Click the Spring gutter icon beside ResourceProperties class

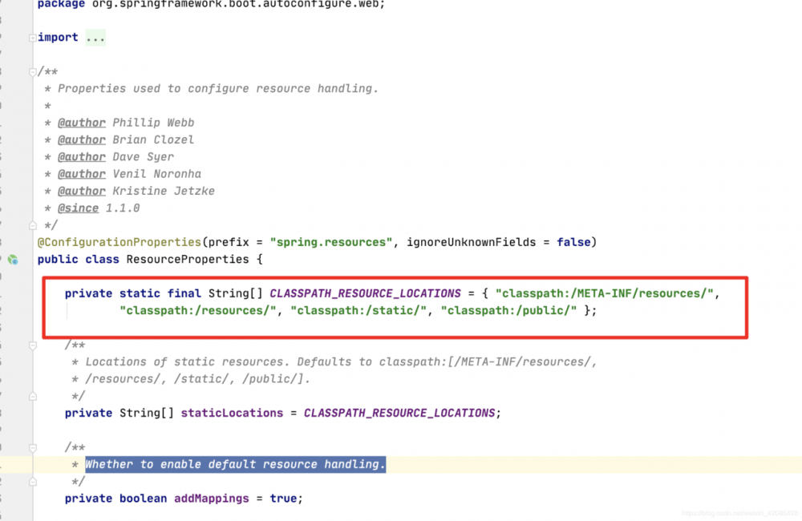point(11,260)
